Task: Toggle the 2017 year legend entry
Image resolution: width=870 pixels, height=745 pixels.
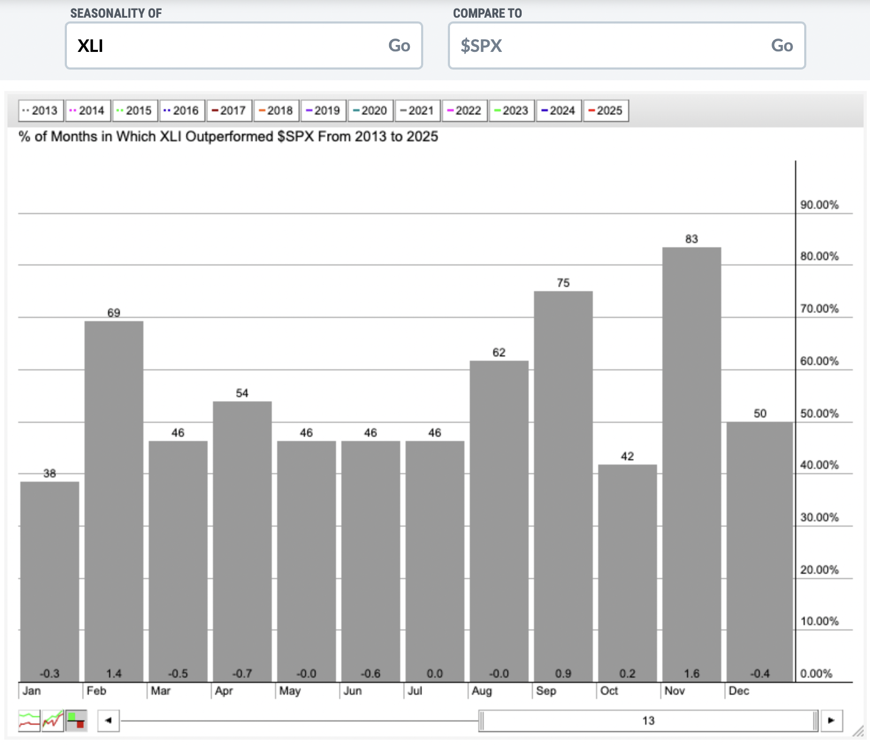Action: 229,111
